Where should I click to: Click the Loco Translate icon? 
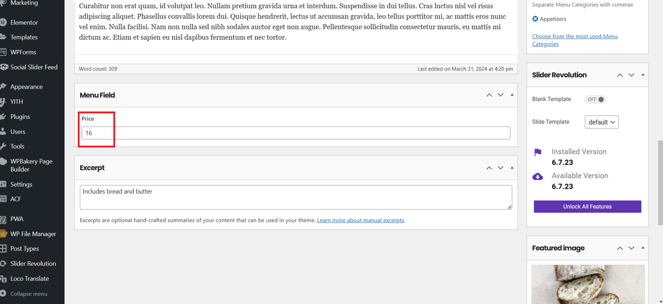pyautogui.click(x=3, y=279)
